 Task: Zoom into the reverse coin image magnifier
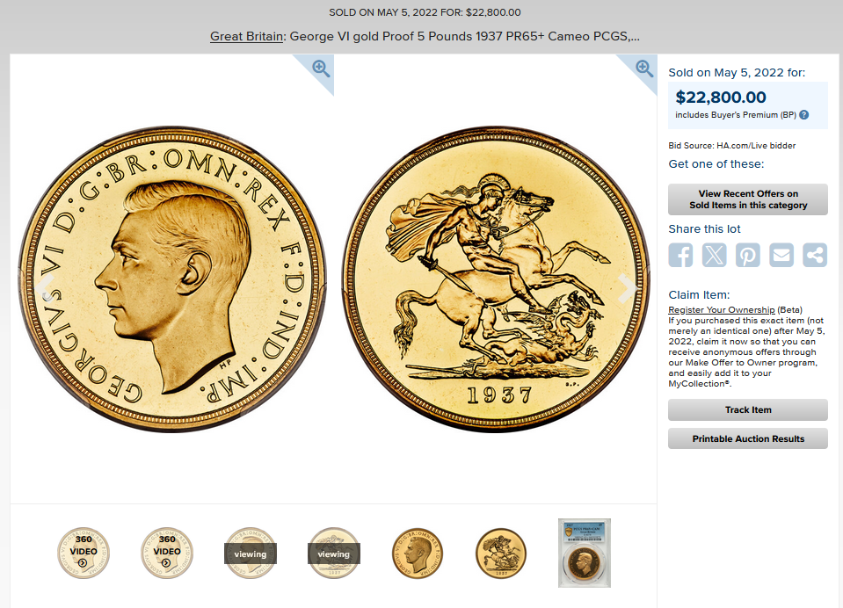click(x=644, y=69)
